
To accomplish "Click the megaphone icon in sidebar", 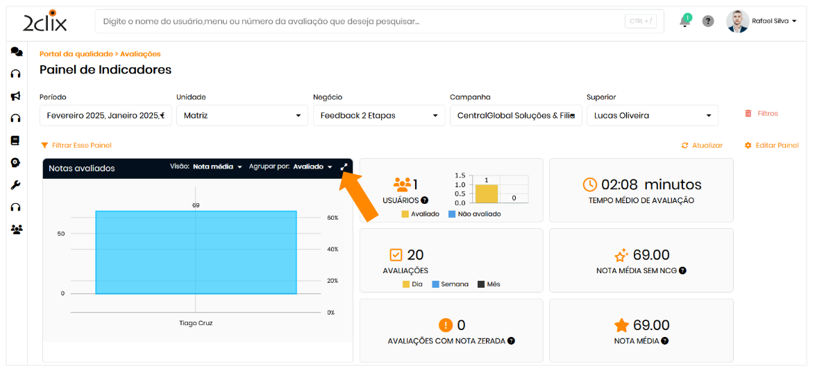I will (x=16, y=96).
